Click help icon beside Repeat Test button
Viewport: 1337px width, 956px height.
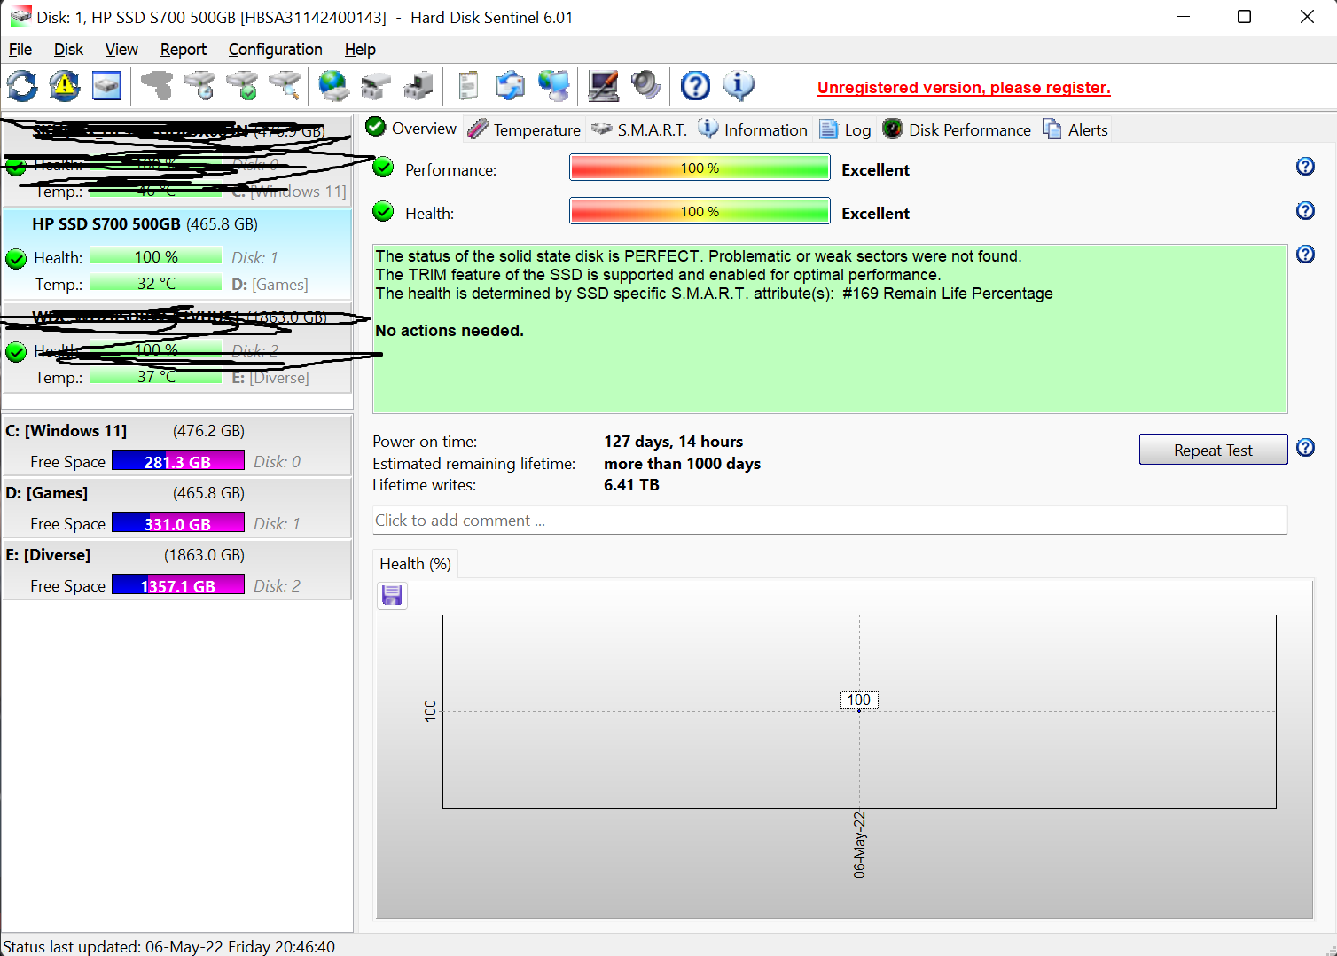[1305, 448]
